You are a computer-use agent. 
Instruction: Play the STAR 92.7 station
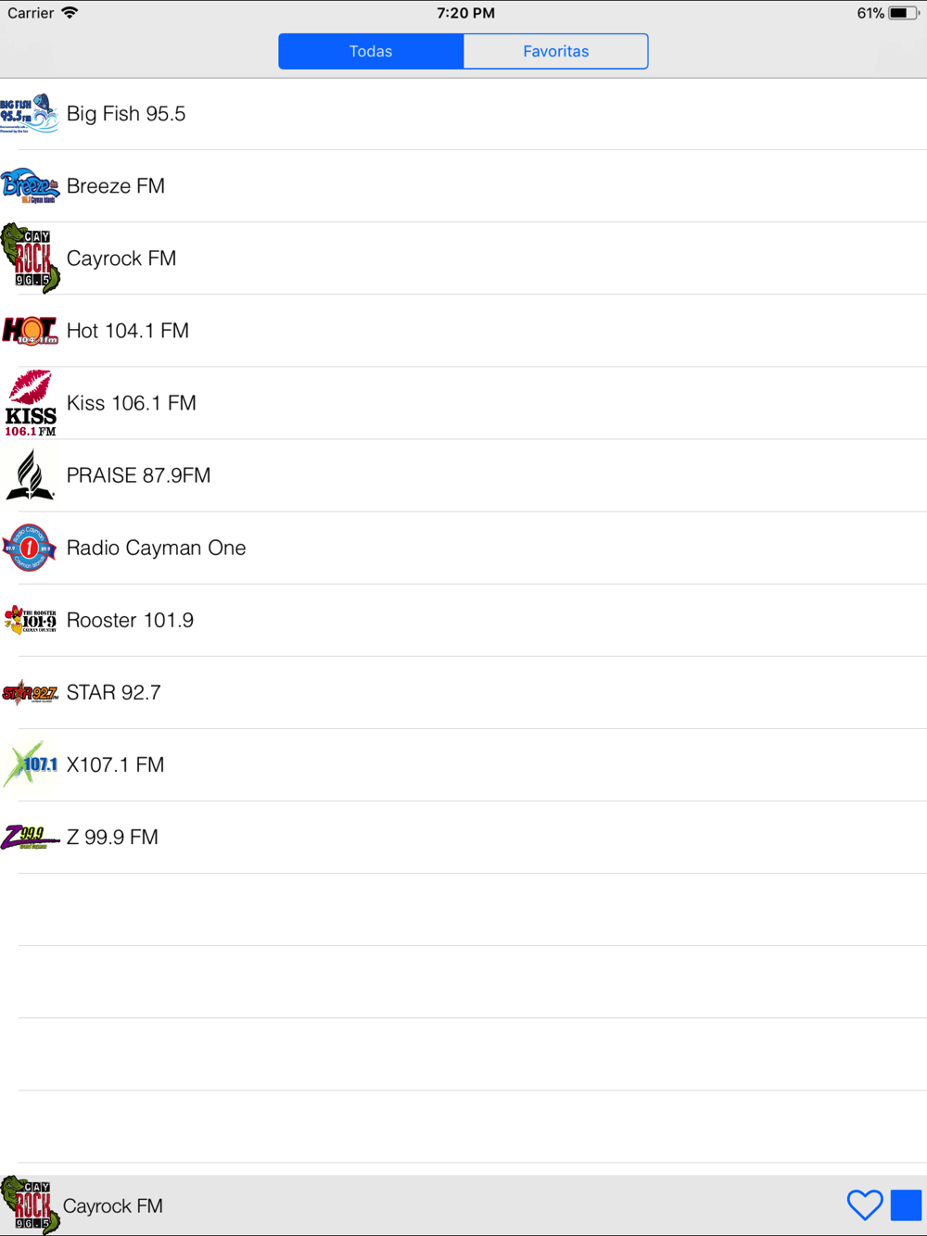coord(463,692)
